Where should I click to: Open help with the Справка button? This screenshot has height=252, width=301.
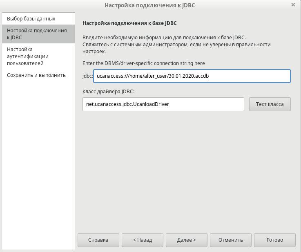[x=98, y=240]
